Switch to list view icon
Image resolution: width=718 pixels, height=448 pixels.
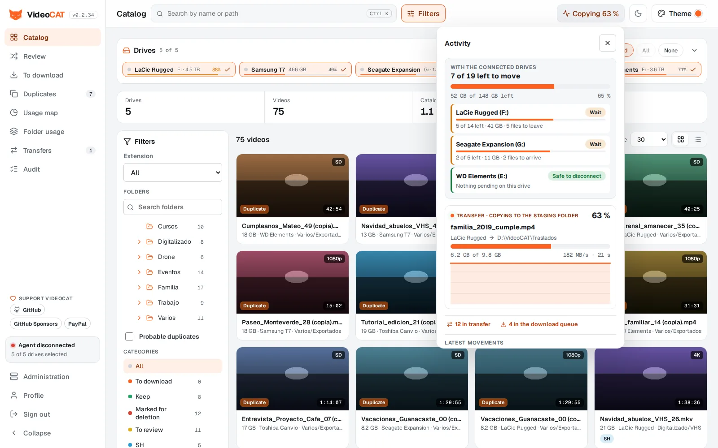(x=698, y=139)
